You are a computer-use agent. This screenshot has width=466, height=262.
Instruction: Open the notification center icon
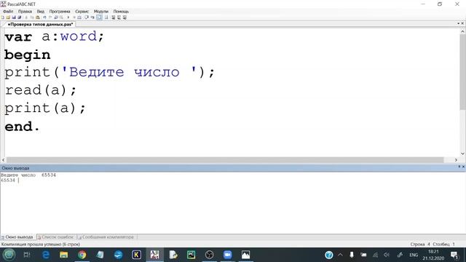click(454, 255)
